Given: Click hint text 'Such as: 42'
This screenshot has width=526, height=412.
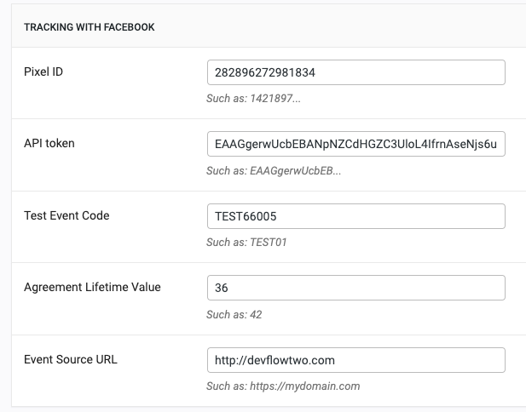Looking at the screenshot, I should click(x=234, y=314).
